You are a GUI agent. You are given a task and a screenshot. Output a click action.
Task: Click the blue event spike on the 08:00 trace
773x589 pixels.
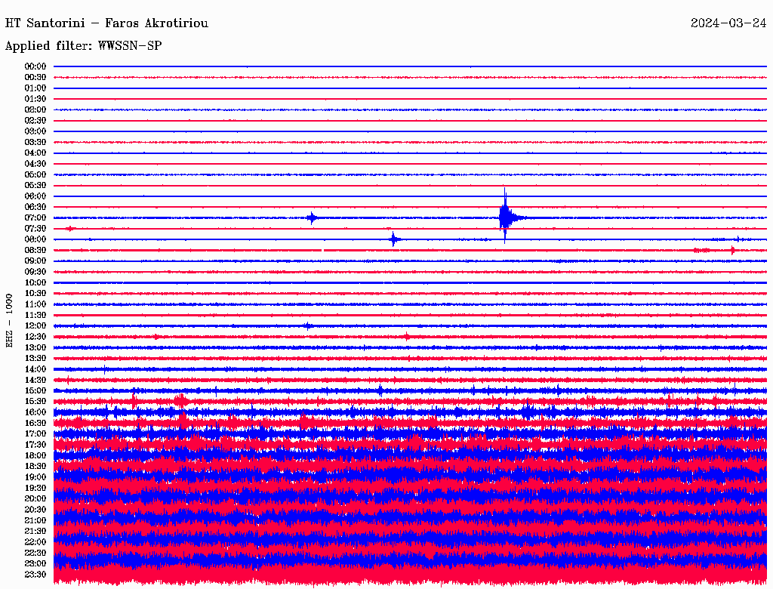[x=393, y=239]
